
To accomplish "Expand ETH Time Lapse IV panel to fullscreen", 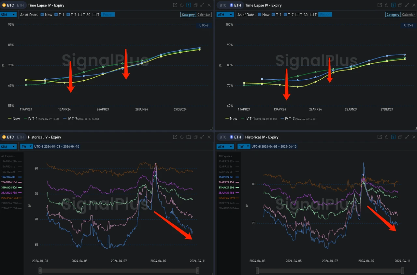I will tap(407, 5).
